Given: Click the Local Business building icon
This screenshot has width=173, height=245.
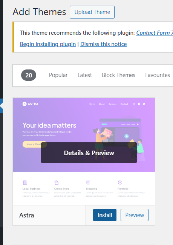Looking at the screenshot, I should click(x=25, y=182).
